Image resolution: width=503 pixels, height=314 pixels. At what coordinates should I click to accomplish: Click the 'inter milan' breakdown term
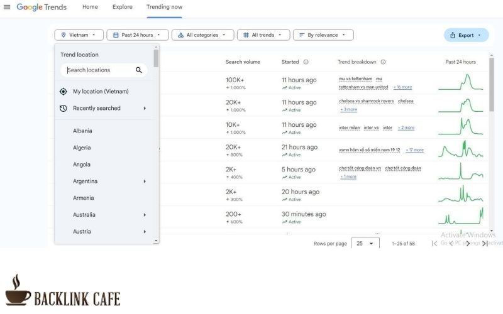click(x=350, y=127)
